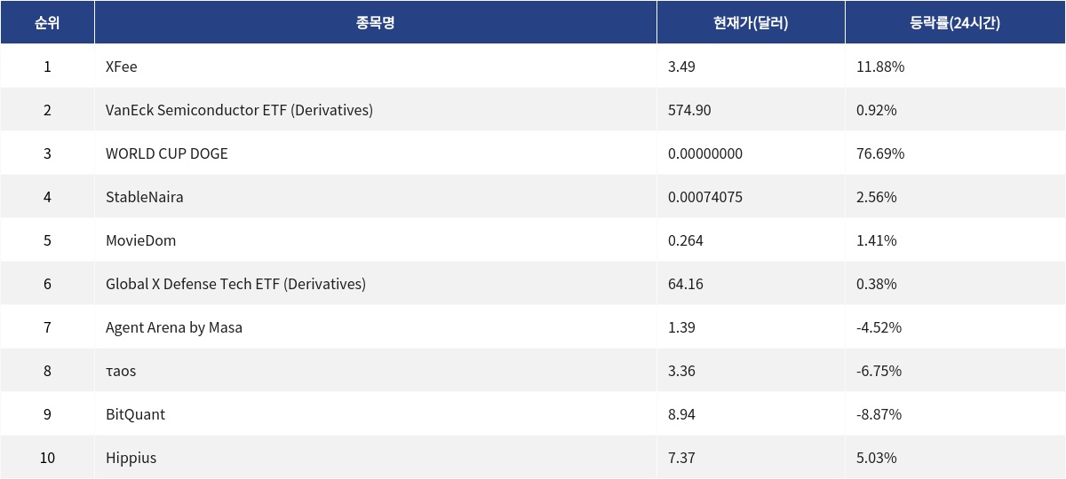The height and width of the screenshot is (479, 1066).
Task: Click rank number 1 in XFee row
Action: (47, 67)
